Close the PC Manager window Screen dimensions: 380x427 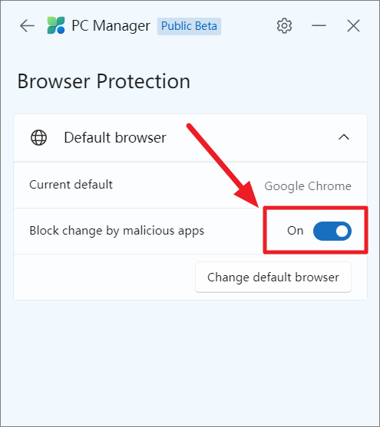coord(354,26)
